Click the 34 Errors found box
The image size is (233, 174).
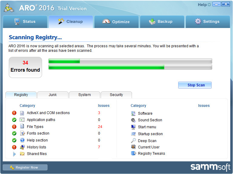[25, 67]
